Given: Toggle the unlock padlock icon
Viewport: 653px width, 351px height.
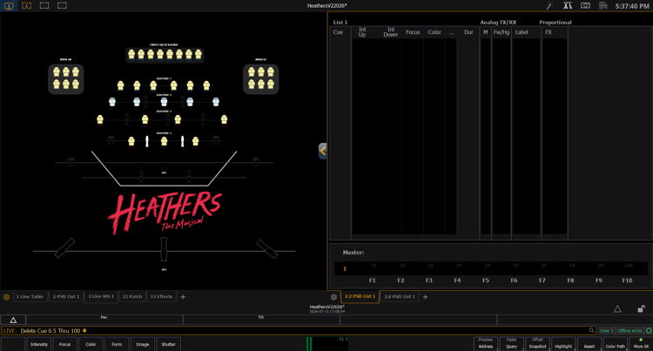Looking at the screenshot, I should (x=641, y=308).
